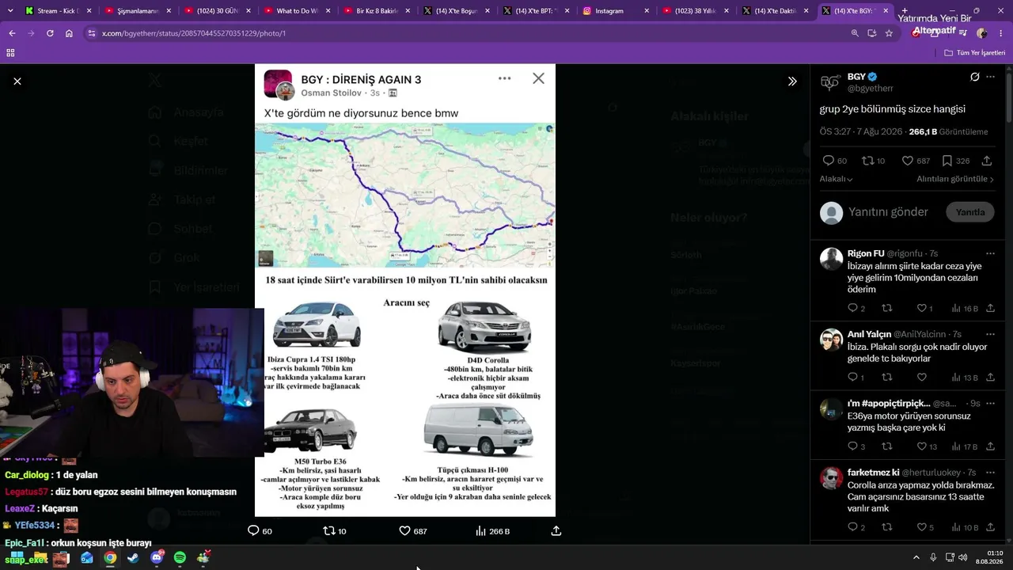Screen dimensions: 1013x570
Task: Collapse the tweet sidebar with double chevron
Action: click(792, 81)
